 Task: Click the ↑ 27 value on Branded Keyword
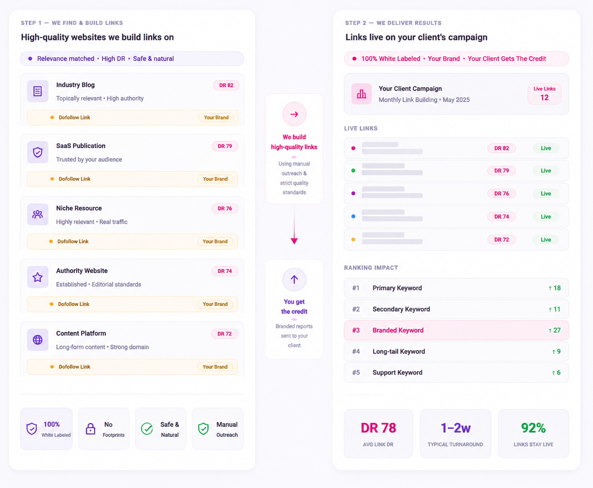tap(554, 330)
